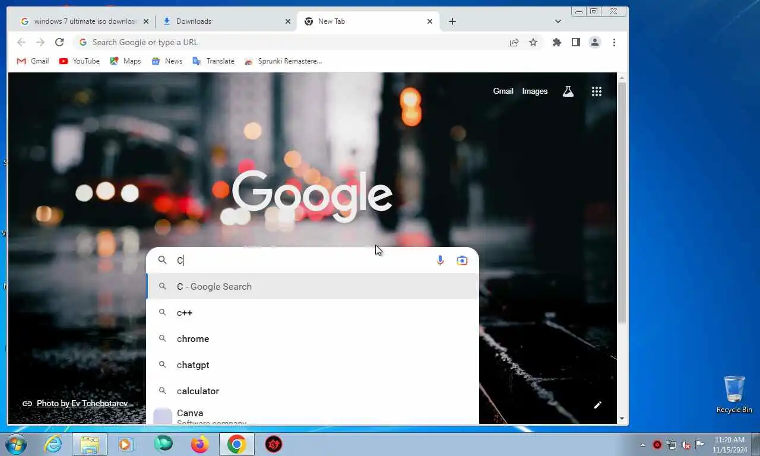
Task: Customize this page pencil icon
Action: pos(598,405)
